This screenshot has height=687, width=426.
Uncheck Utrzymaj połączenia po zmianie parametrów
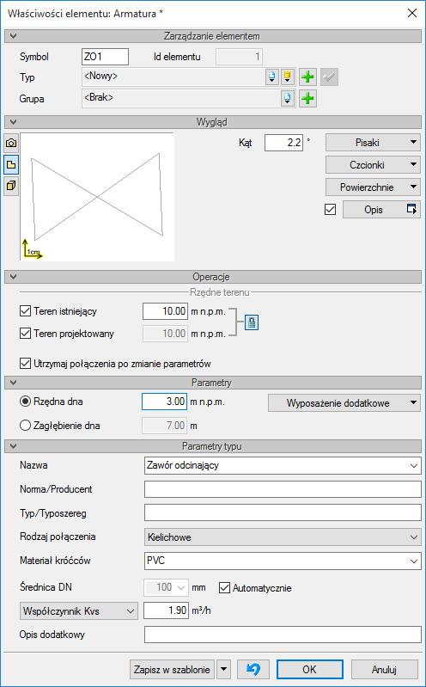[25, 364]
